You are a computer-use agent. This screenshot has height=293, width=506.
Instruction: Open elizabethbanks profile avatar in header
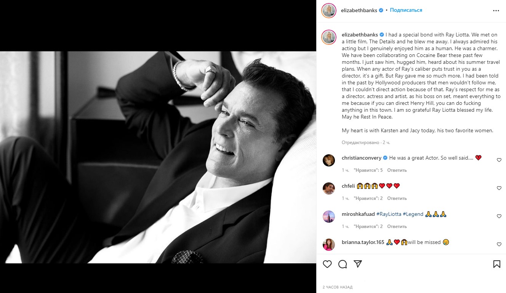[x=328, y=11]
